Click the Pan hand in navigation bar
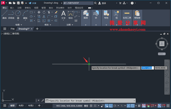The height and width of the screenshot is (109, 171). pyautogui.click(x=167, y=72)
